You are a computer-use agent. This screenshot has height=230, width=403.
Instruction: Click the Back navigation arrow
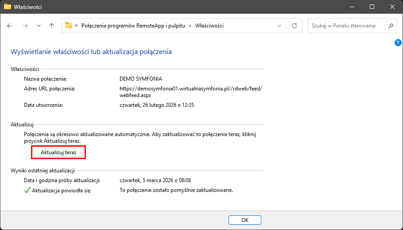coord(10,26)
